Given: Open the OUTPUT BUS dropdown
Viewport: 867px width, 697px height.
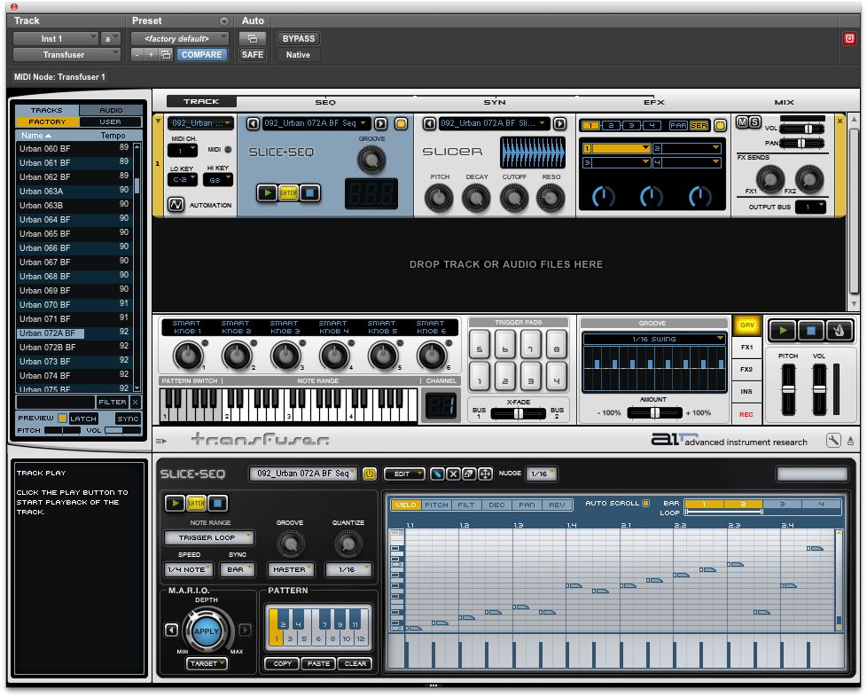Looking at the screenshot, I should coord(810,207).
